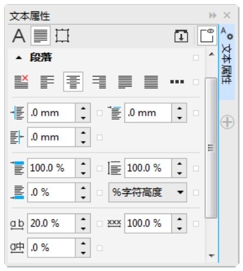Increase the 20.0 % character spacing value
Screen dimensions: 243x271
pyautogui.click(x=83, y=219)
